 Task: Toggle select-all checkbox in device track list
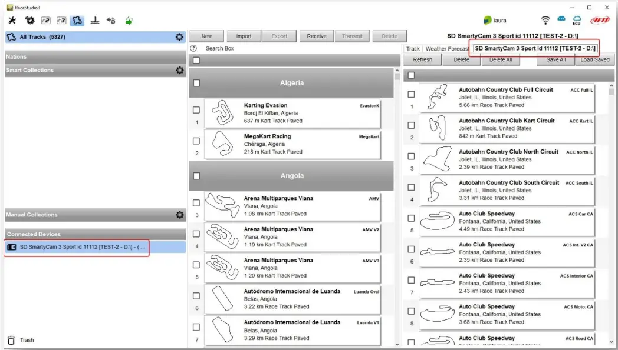click(x=411, y=75)
